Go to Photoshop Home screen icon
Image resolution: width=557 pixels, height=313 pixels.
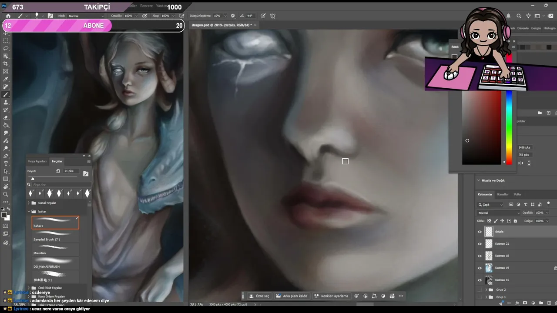coord(8,16)
